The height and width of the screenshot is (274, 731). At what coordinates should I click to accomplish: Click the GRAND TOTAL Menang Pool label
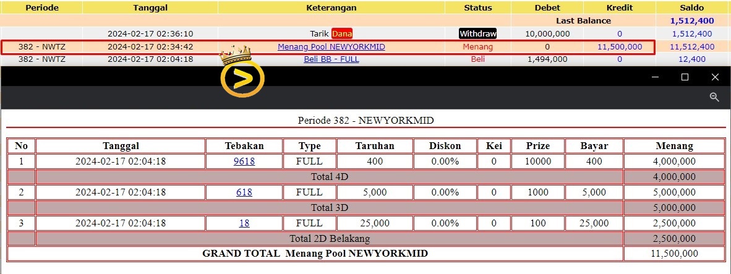pyautogui.click(x=315, y=254)
